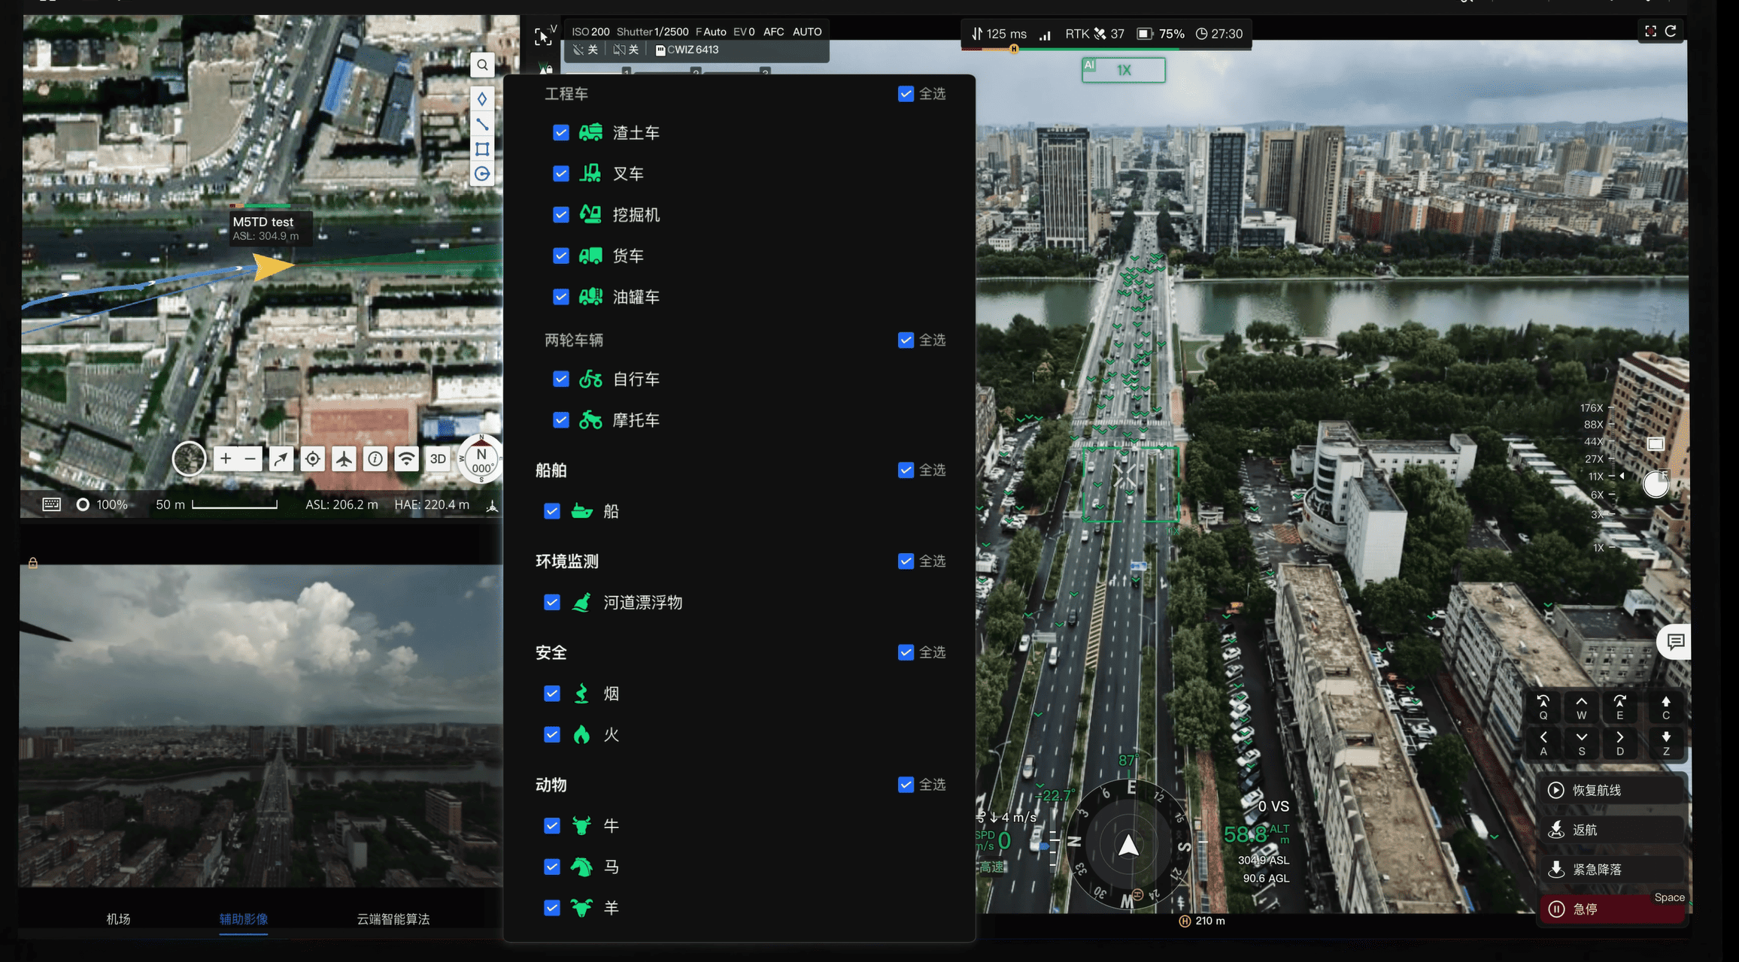Click the 恢复航线 button

(x=1612, y=790)
